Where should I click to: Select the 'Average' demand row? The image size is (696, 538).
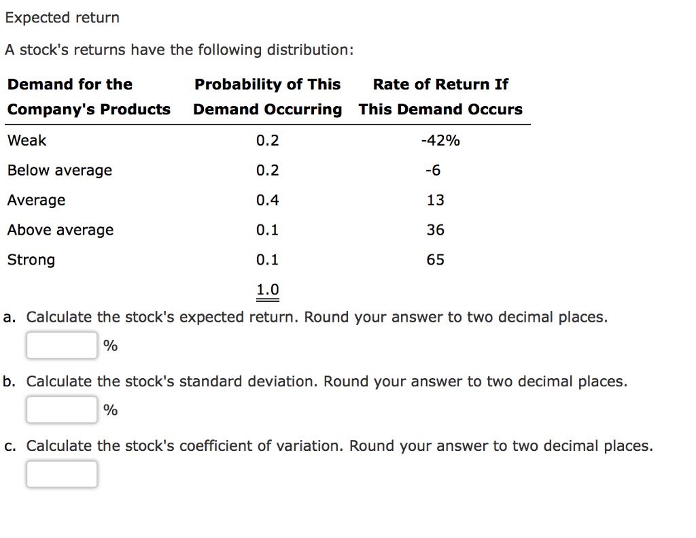(36, 200)
